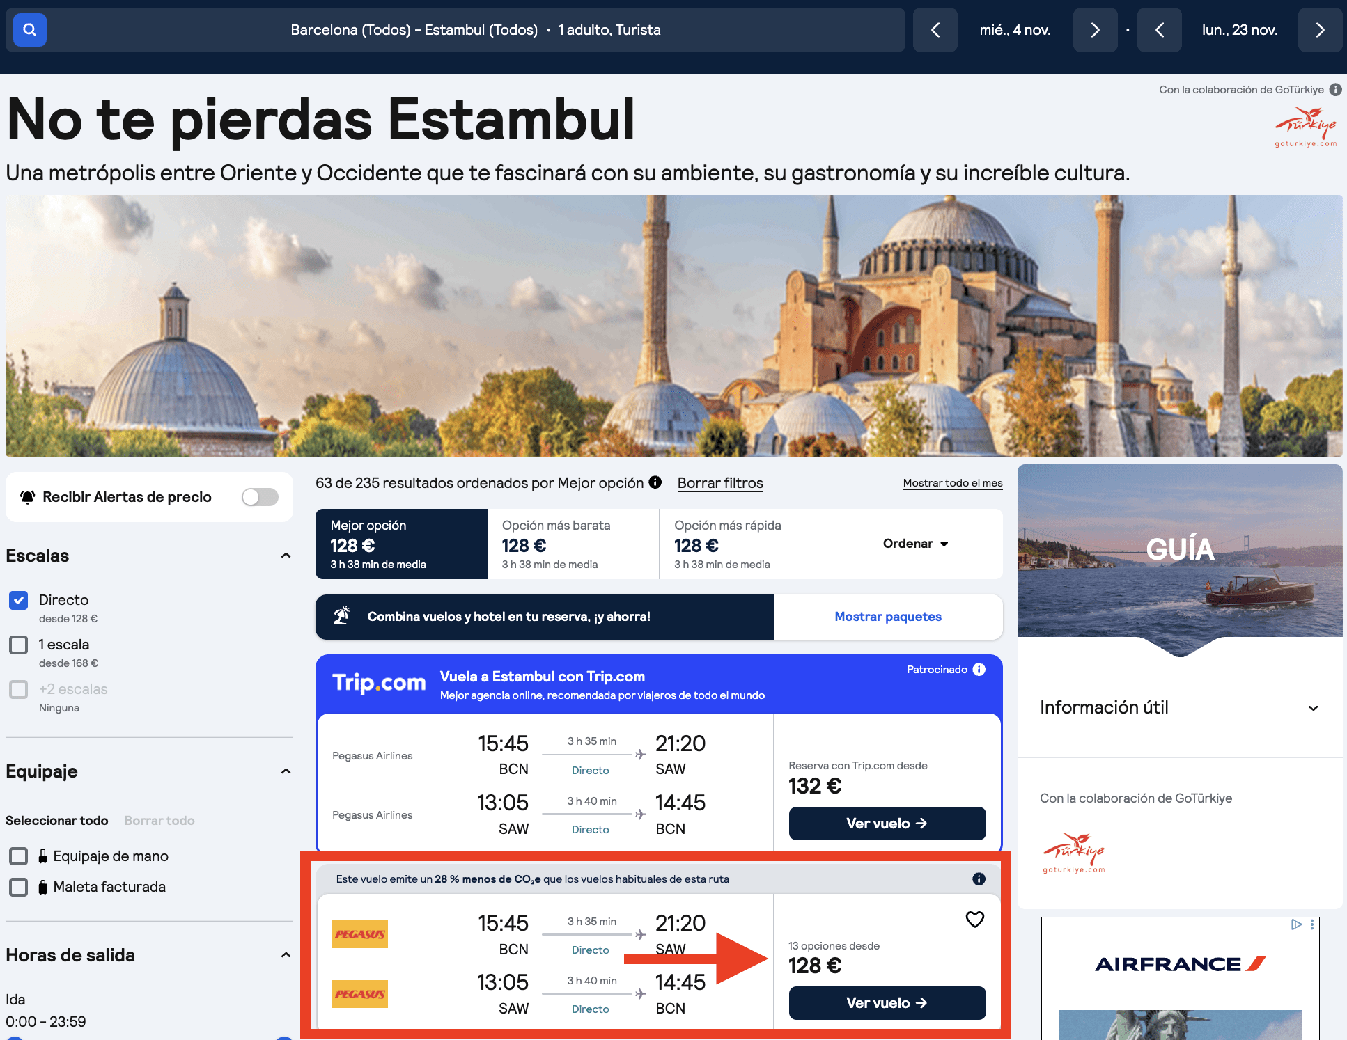The height and width of the screenshot is (1040, 1347).
Task: Advance the departure date past 4 nov
Action: pos(1095,30)
